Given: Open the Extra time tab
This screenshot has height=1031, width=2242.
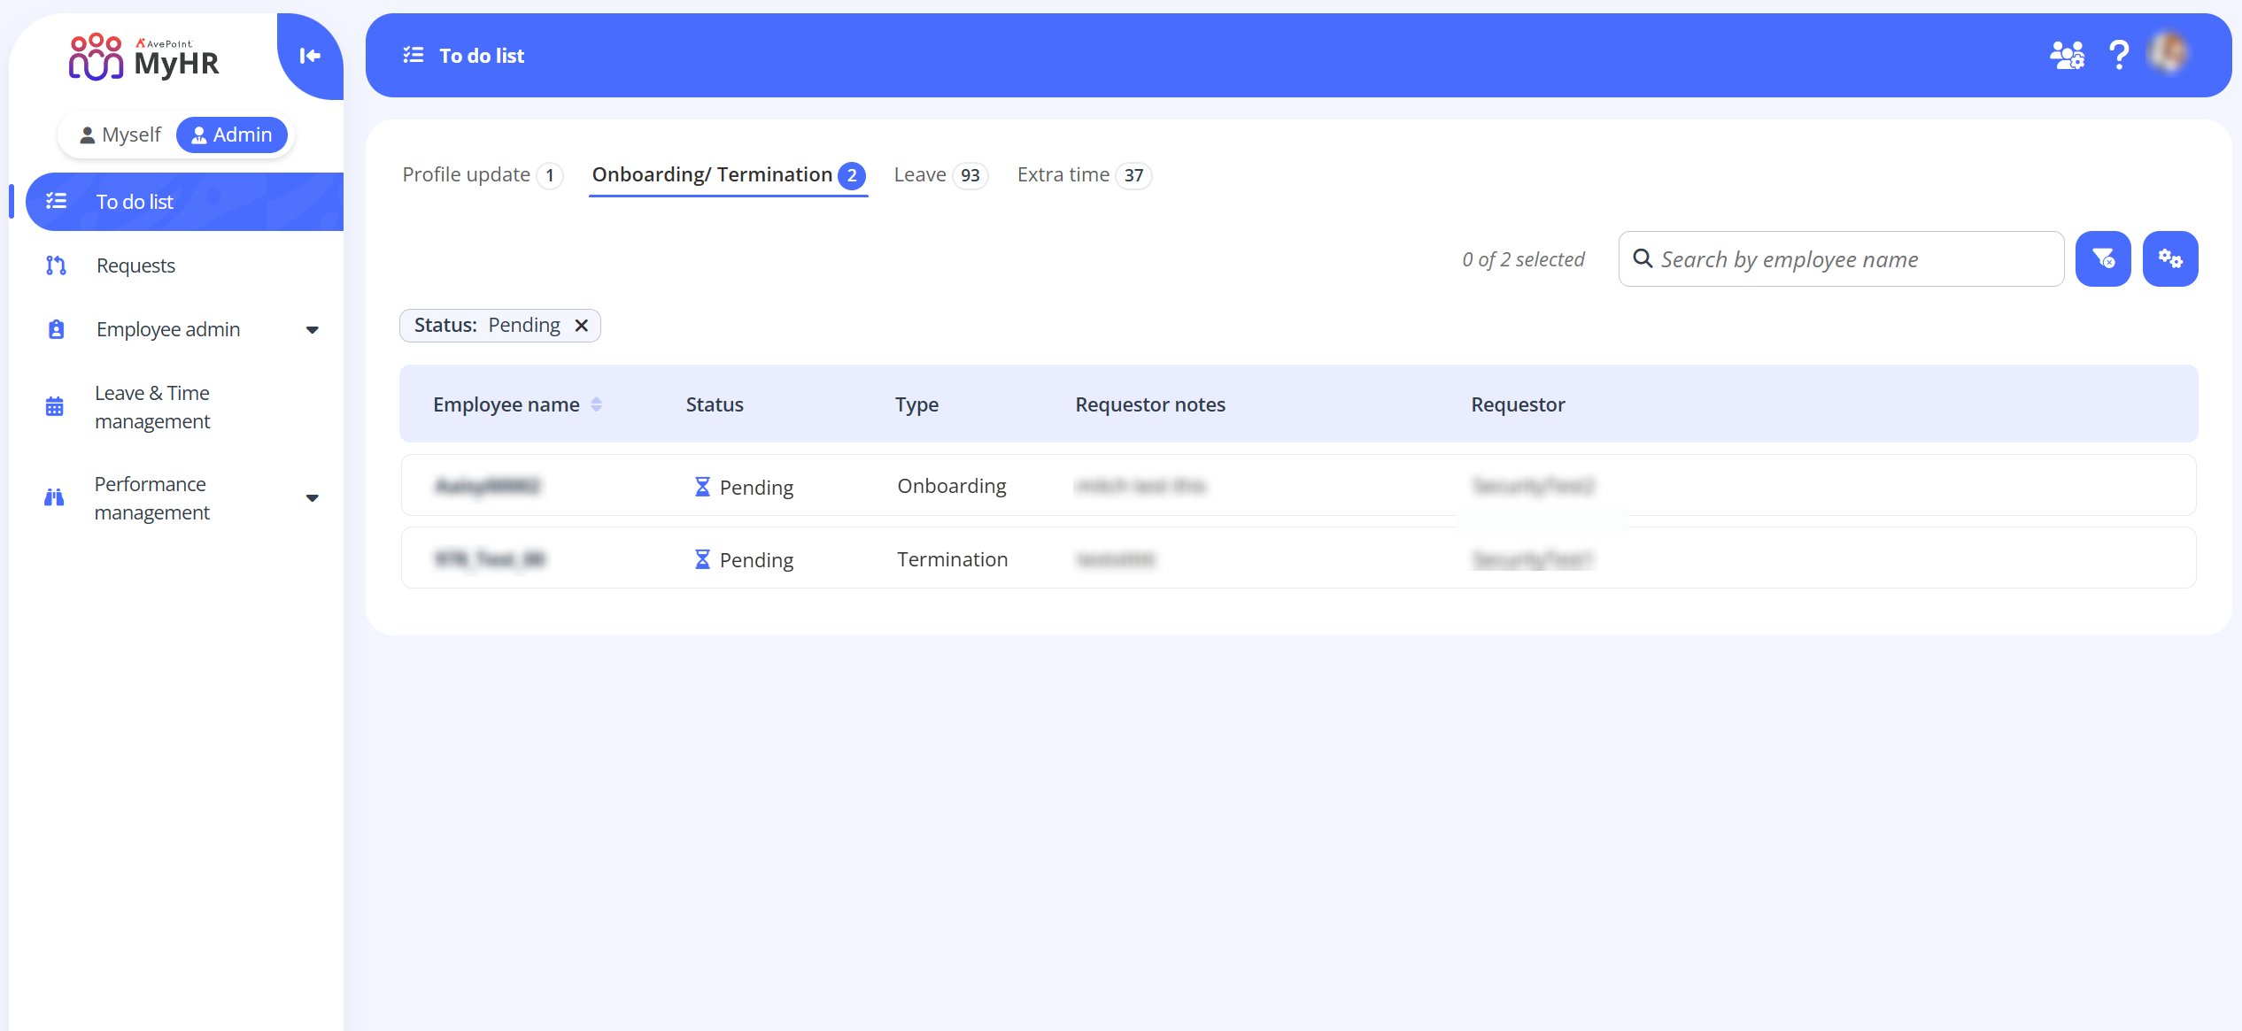Looking at the screenshot, I should (x=1064, y=174).
